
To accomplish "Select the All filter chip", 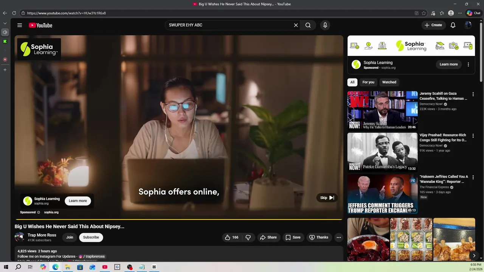I will click(352, 82).
